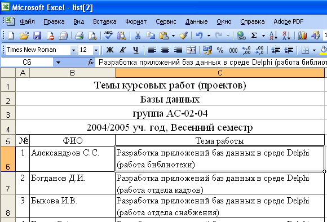
Task: Open the Вид menu
Action: pyautogui.click(x=78, y=21)
